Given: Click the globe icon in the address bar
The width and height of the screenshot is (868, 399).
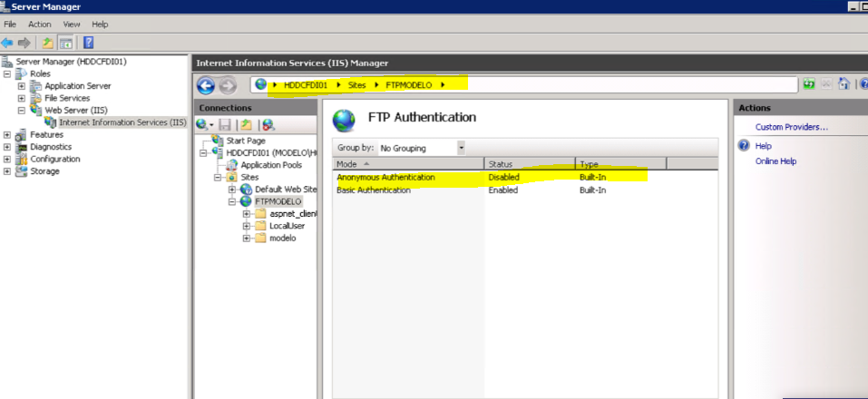Looking at the screenshot, I should (x=260, y=84).
